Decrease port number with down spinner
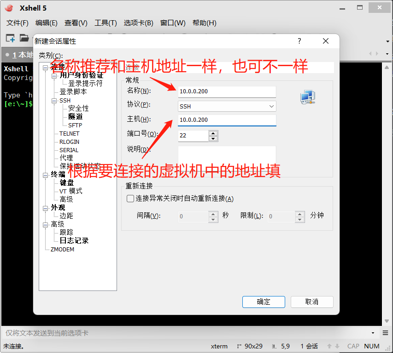 click(x=213, y=139)
